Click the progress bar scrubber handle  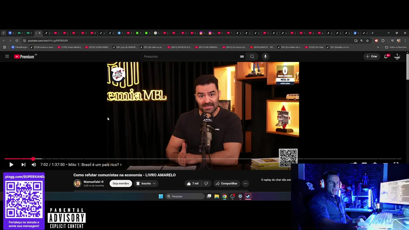[33, 159]
